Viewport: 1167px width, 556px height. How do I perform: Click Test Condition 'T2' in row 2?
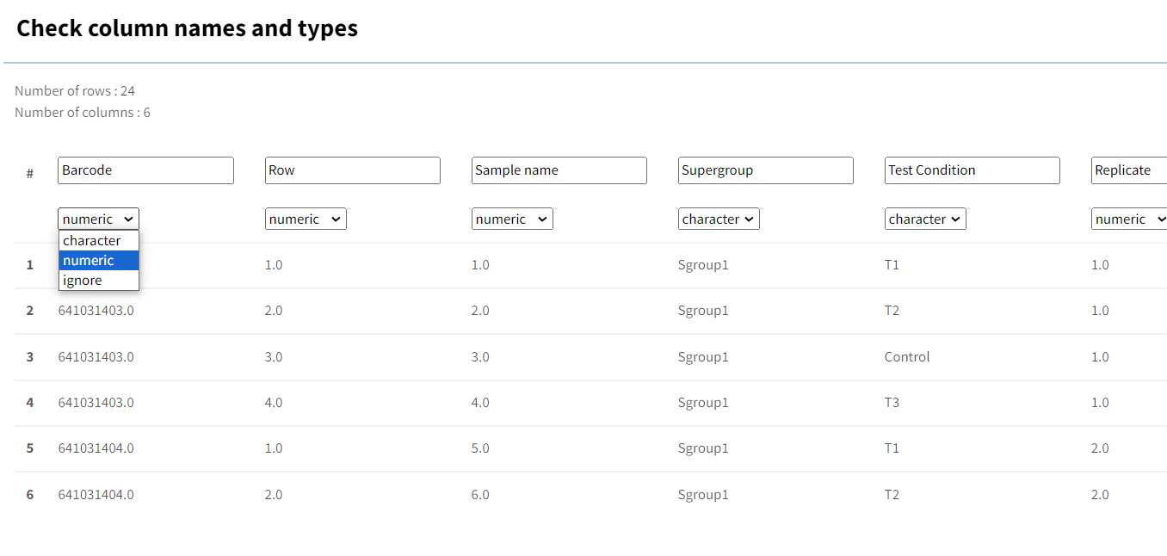(x=892, y=311)
